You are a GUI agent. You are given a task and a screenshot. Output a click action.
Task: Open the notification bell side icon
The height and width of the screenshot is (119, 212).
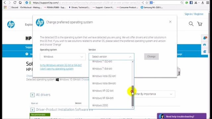tap(205, 38)
